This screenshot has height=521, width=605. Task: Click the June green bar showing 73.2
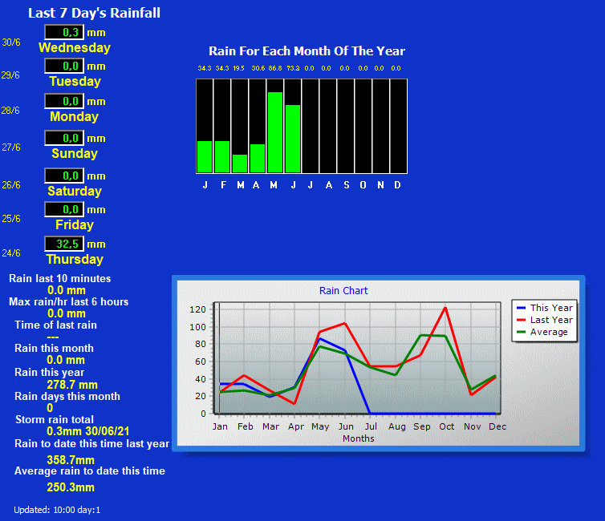(293, 139)
